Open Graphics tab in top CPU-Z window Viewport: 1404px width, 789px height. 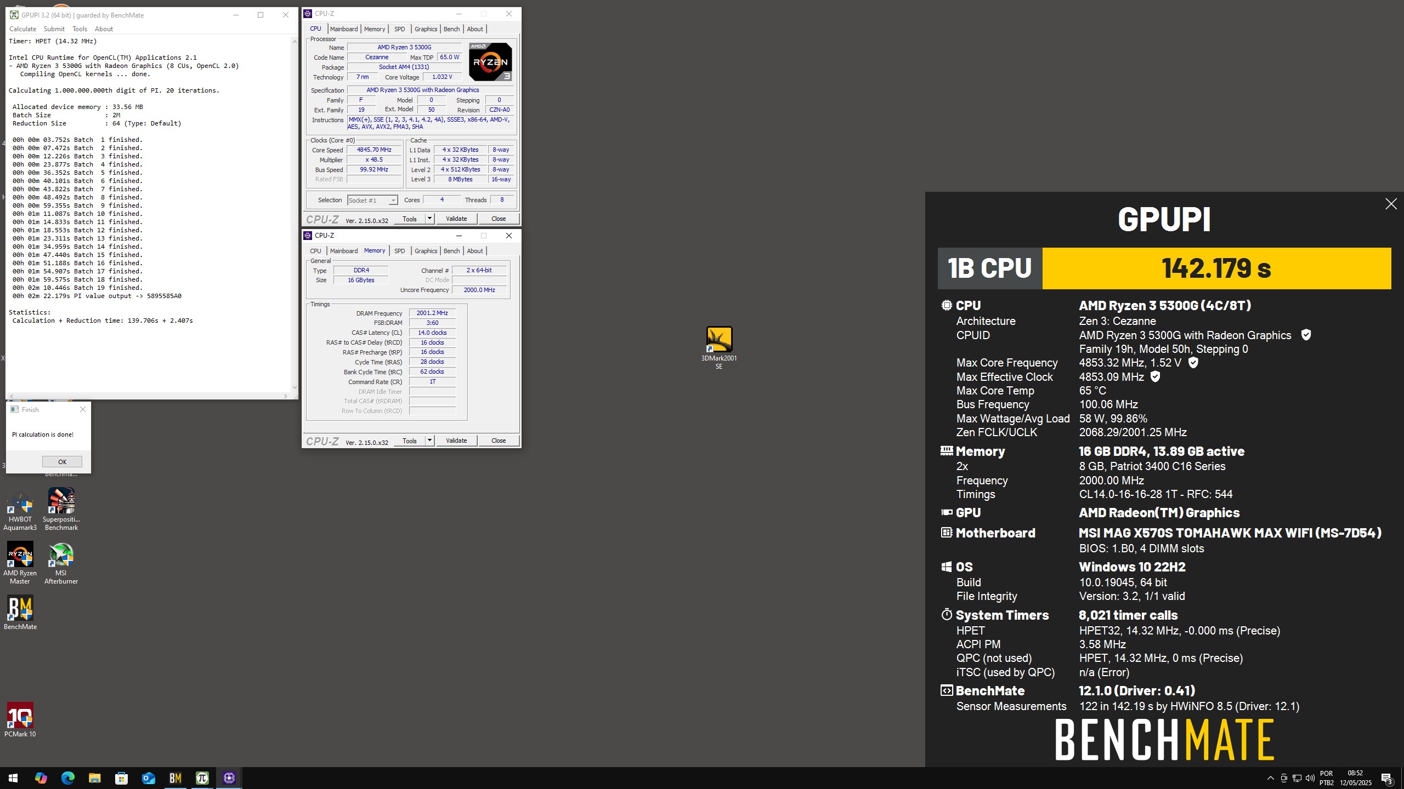coord(426,29)
